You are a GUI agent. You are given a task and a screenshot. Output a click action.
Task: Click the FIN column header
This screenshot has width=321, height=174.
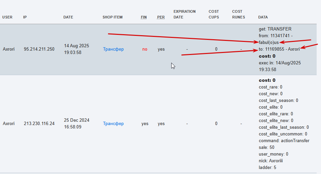click(x=144, y=17)
